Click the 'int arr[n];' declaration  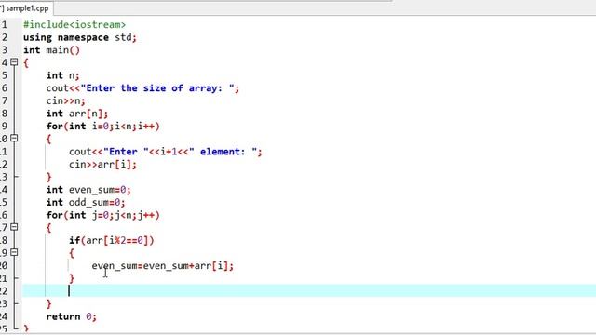77,114
